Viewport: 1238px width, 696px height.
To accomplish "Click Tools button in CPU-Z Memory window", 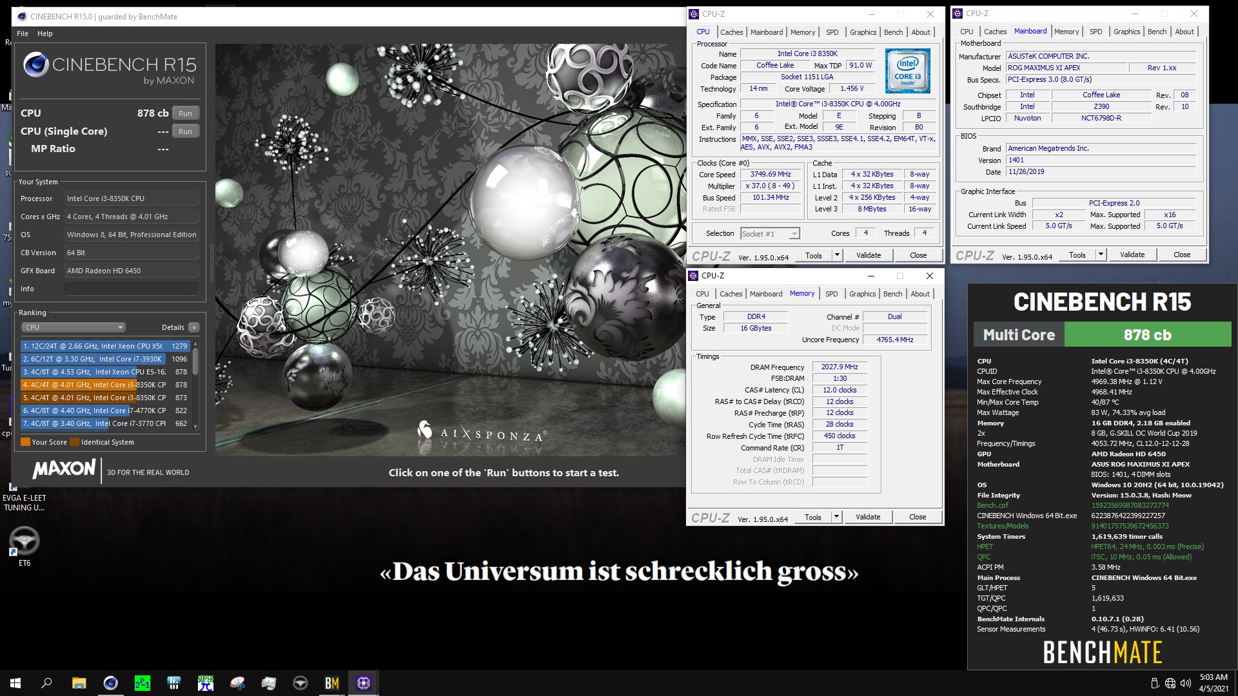I will click(813, 517).
